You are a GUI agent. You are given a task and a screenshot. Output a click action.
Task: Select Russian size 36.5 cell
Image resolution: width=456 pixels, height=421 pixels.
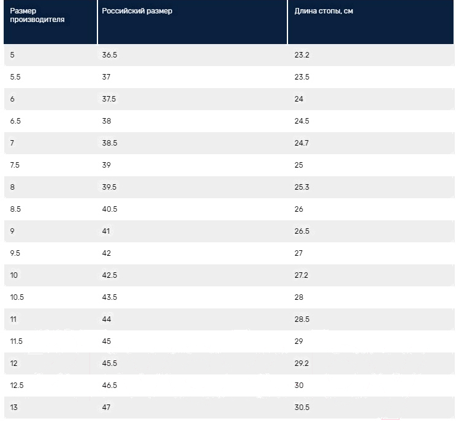[110, 55]
